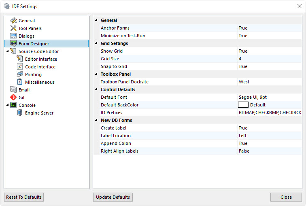Screen dimensions: 306x206
Task: Select General in the settings tree
Action: click(27, 21)
